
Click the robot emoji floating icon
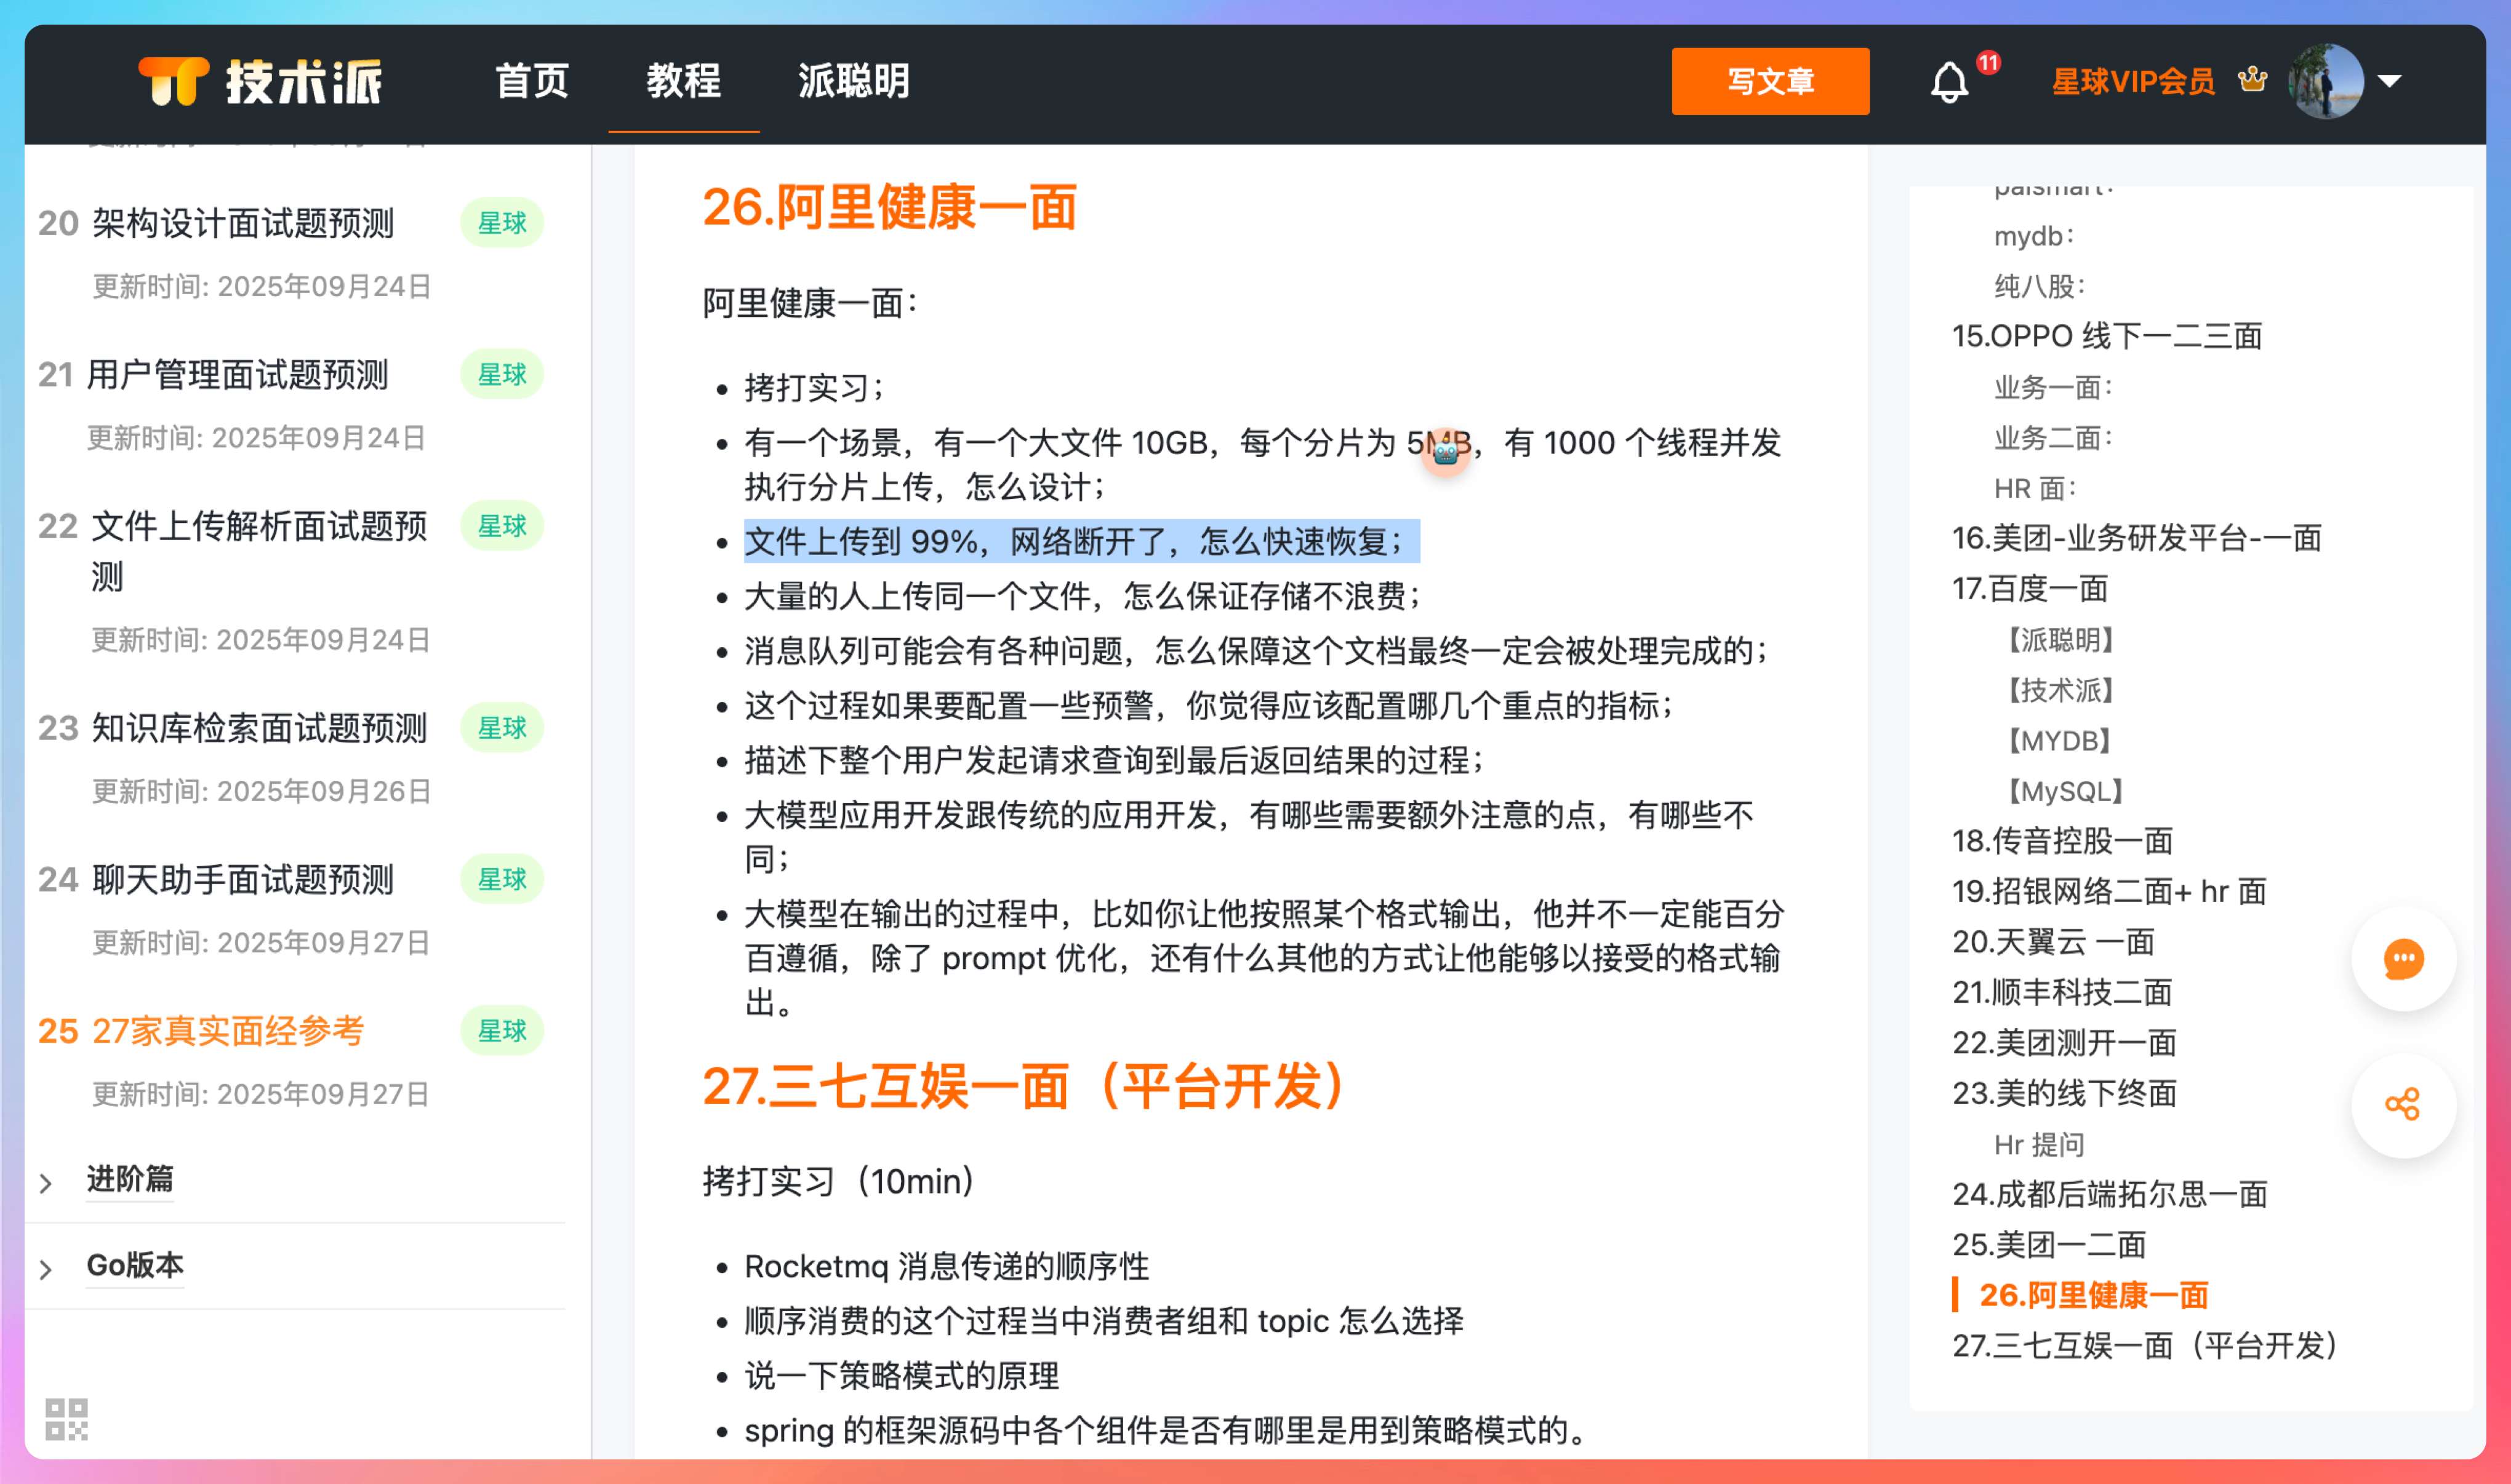(x=1445, y=451)
